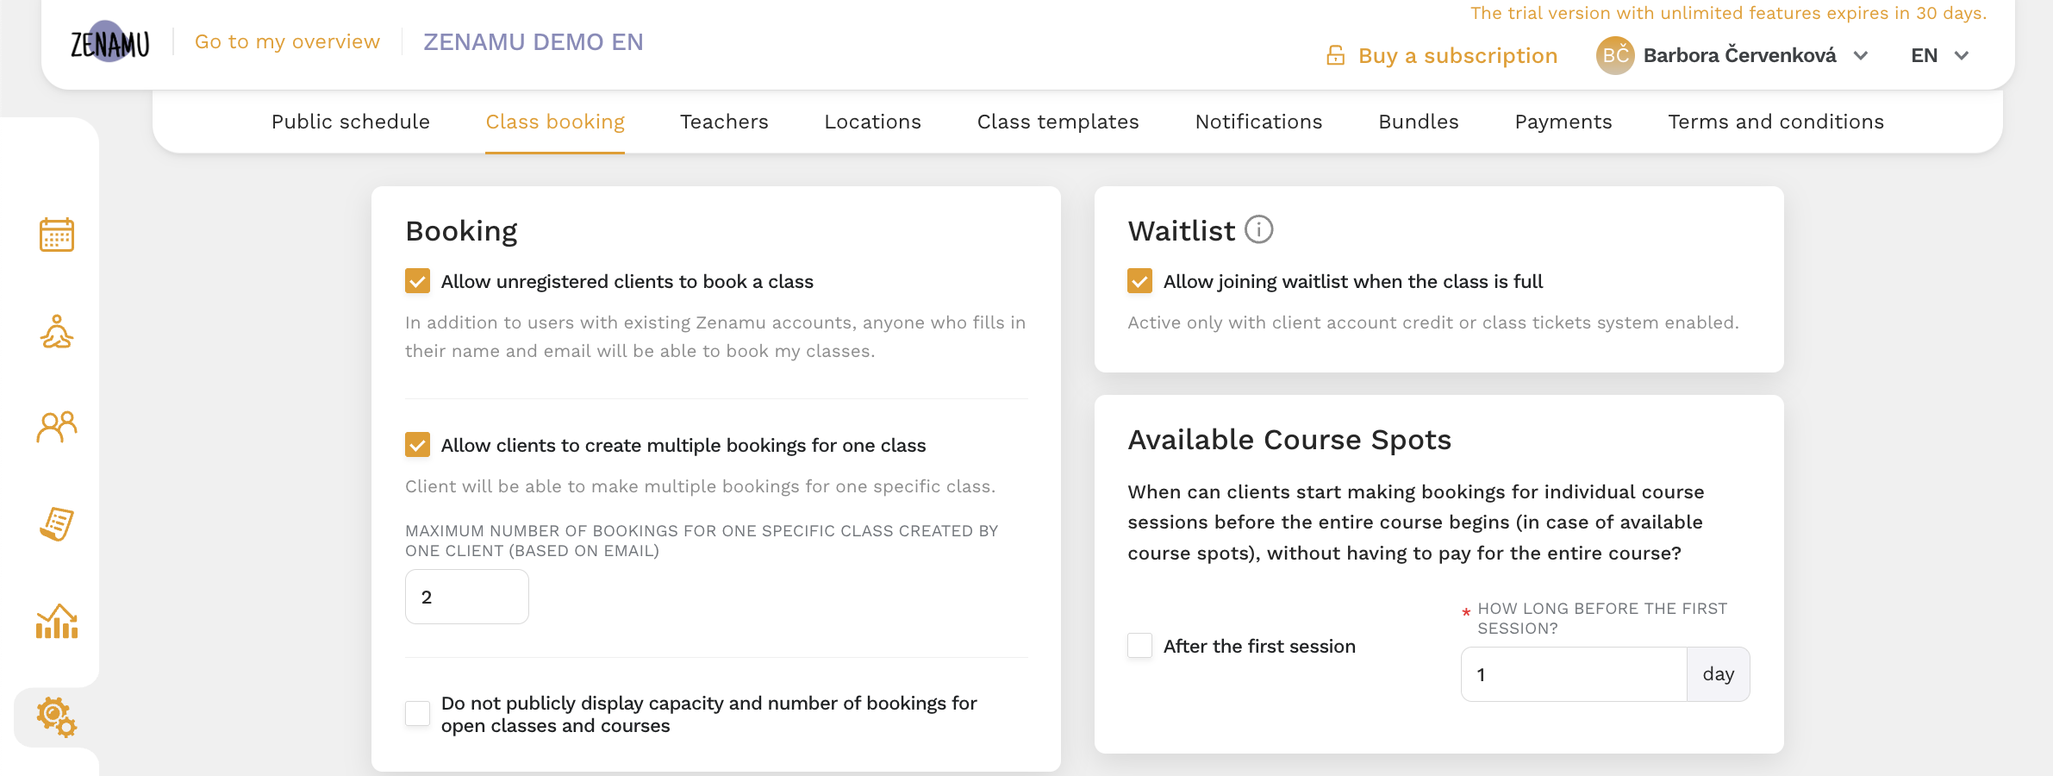Open the Bundles tab
Viewport: 2053px width, 776px height.
pos(1419,122)
